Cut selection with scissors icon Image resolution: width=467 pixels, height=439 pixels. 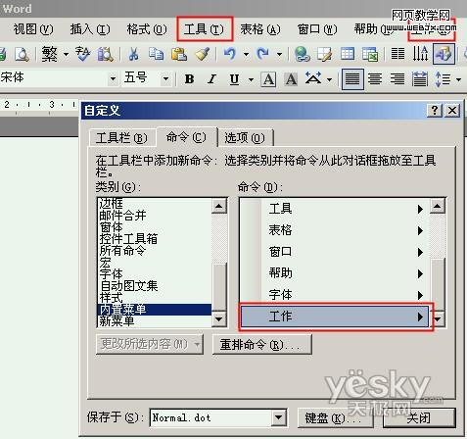(133, 54)
